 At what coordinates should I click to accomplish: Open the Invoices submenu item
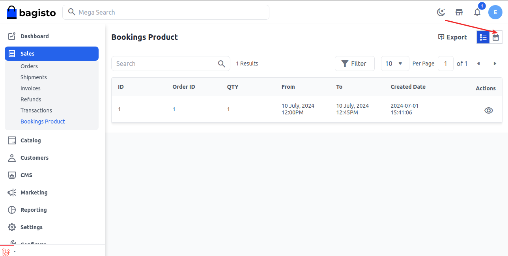pos(30,88)
